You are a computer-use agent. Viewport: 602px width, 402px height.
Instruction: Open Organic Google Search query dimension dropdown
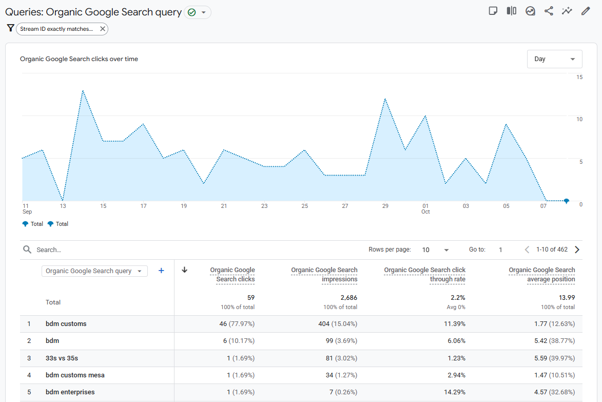pyautogui.click(x=94, y=271)
